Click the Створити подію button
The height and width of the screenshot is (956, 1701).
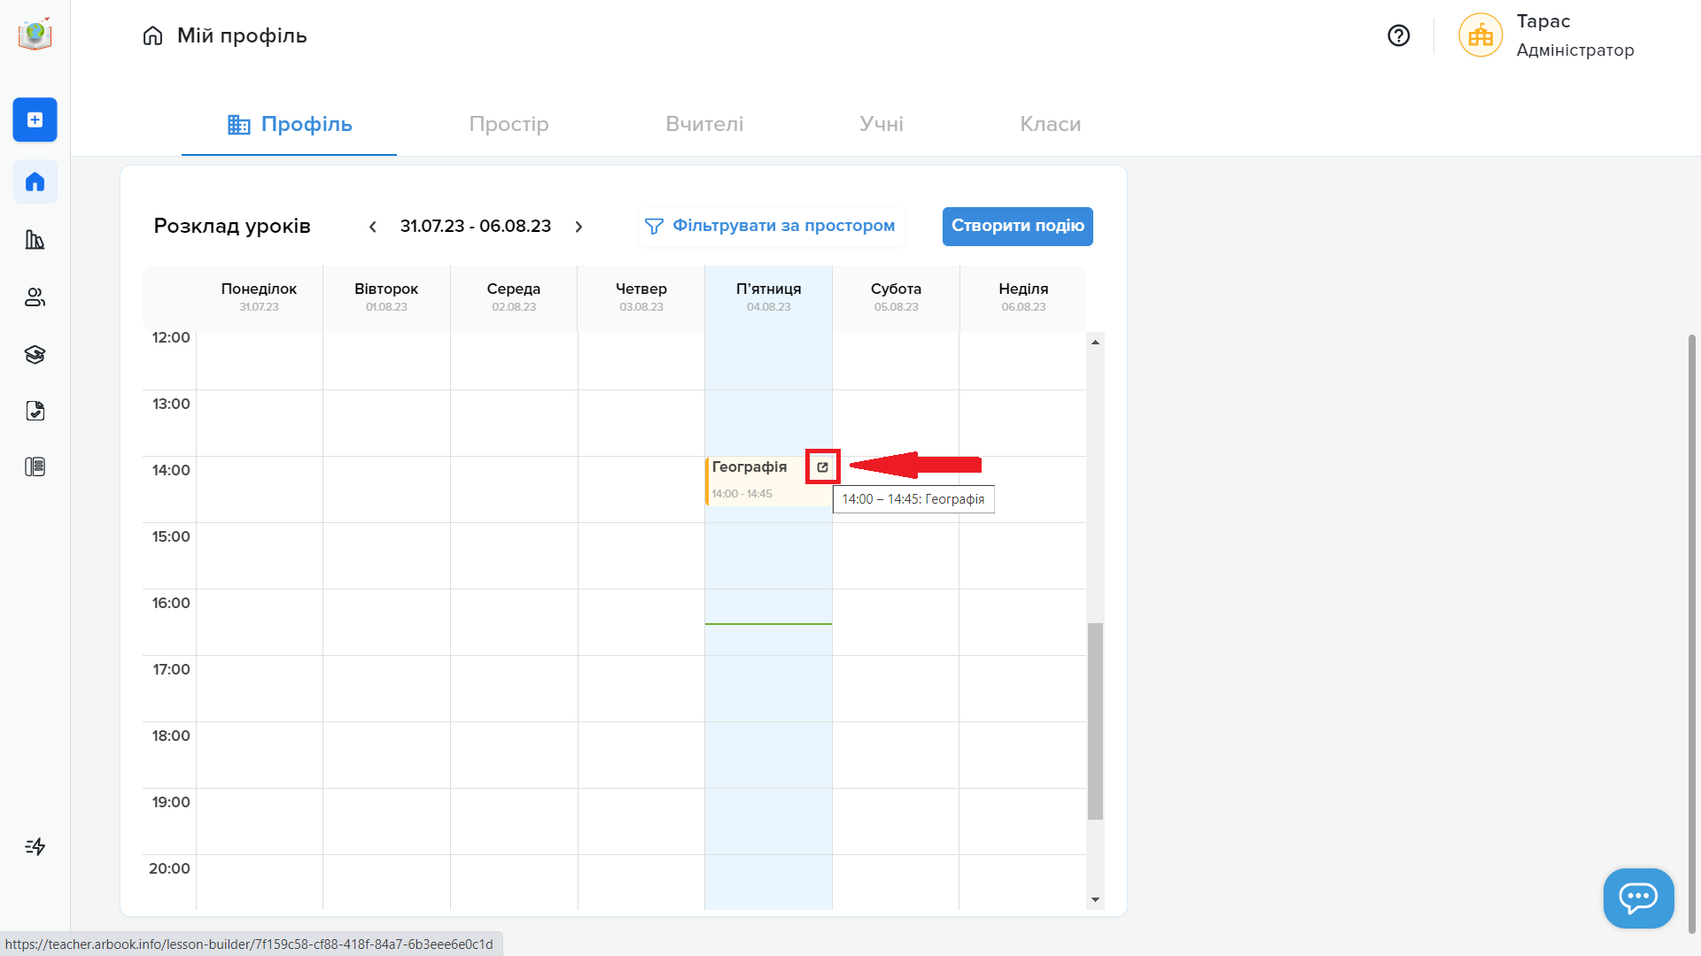point(1017,226)
